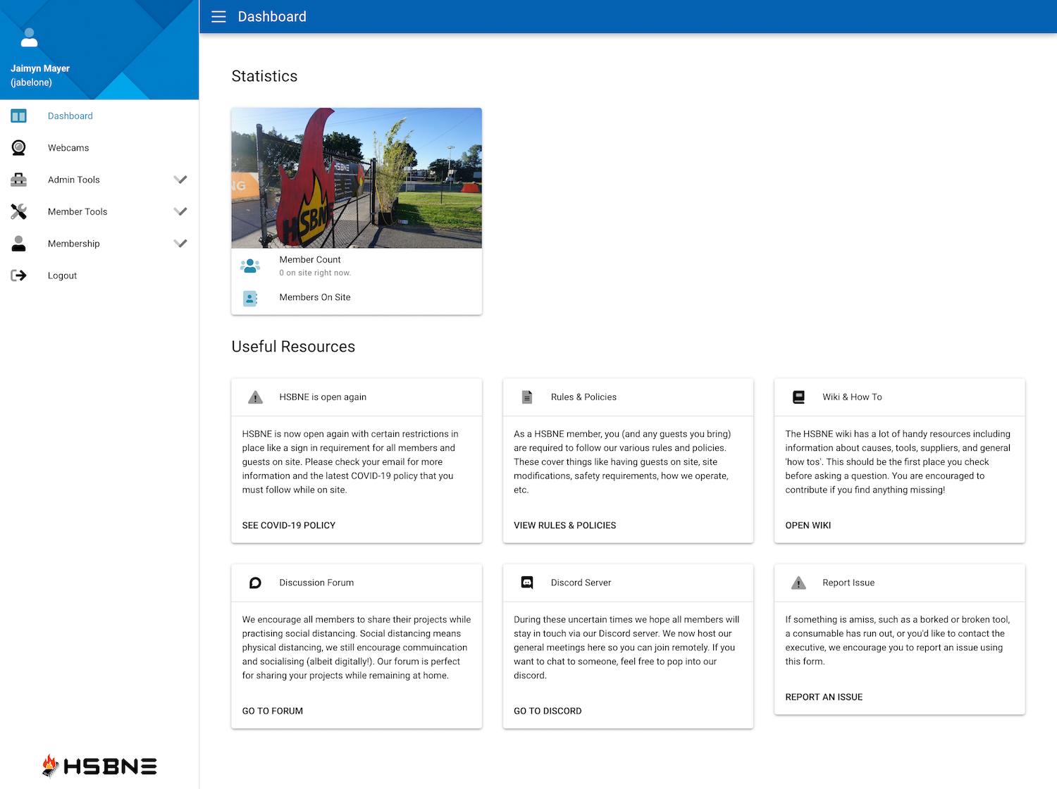Click SEE COVID-19 POLICY button
The height and width of the screenshot is (789, 1057).
point(289,526)
